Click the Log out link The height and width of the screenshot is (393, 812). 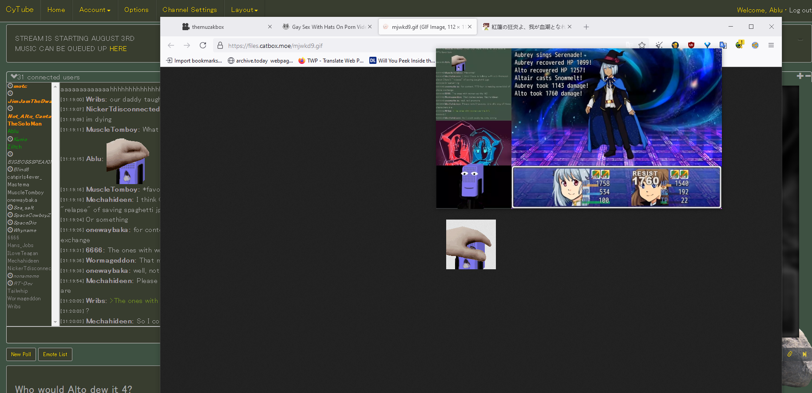click(800, 10)
